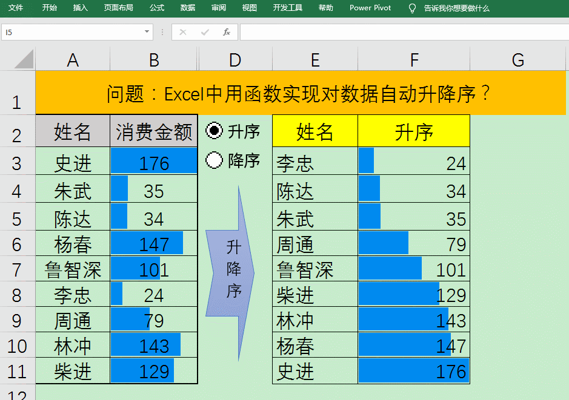Select column A header
The width and height of the screenshot is (569, 400).
click(x=73, y=59)
